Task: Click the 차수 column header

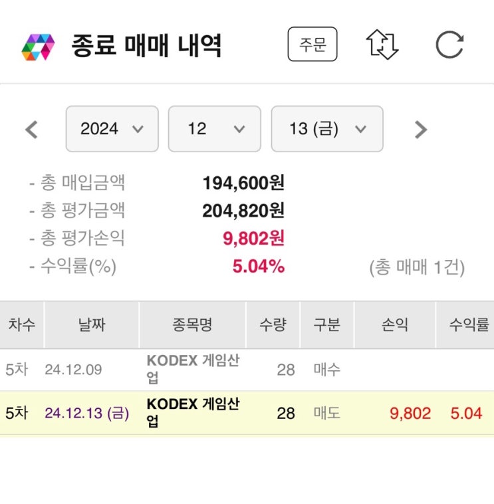Action: pos(22,325)
